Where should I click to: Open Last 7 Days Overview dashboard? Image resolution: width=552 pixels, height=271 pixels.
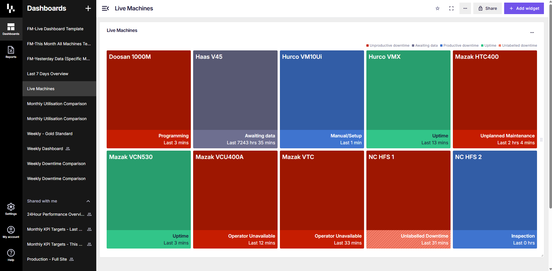pyautogui.click(x=59, y=74)
